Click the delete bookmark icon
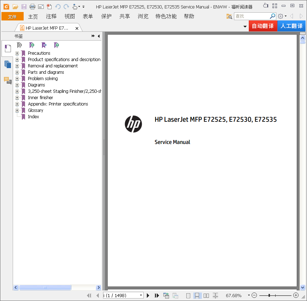The width and height of the screenshot is (307, 301). (x=19, y=45)
